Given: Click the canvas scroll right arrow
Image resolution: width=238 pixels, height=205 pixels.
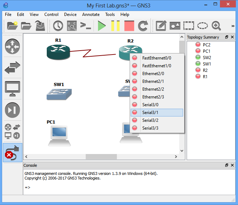Looking at the screenshot, I should (176, 156).
